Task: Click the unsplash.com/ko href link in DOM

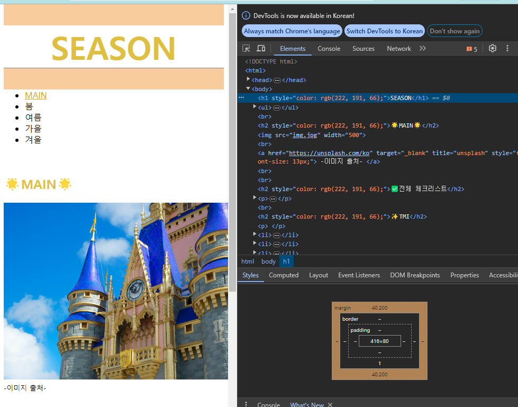Action: (329, 153)
